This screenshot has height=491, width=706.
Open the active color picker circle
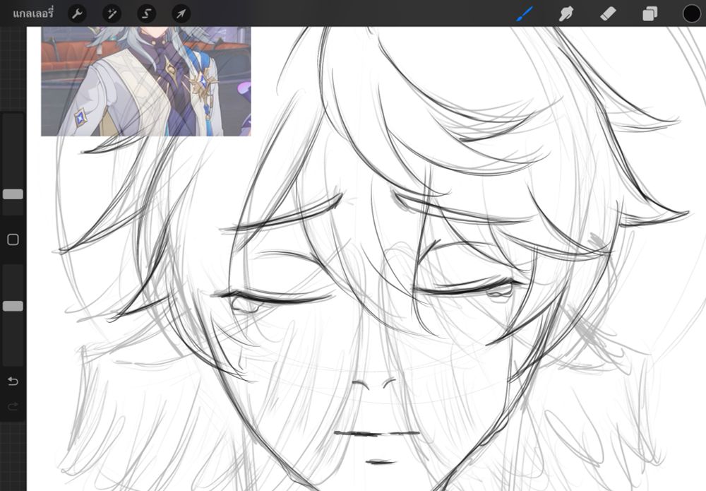coord(692,13)
